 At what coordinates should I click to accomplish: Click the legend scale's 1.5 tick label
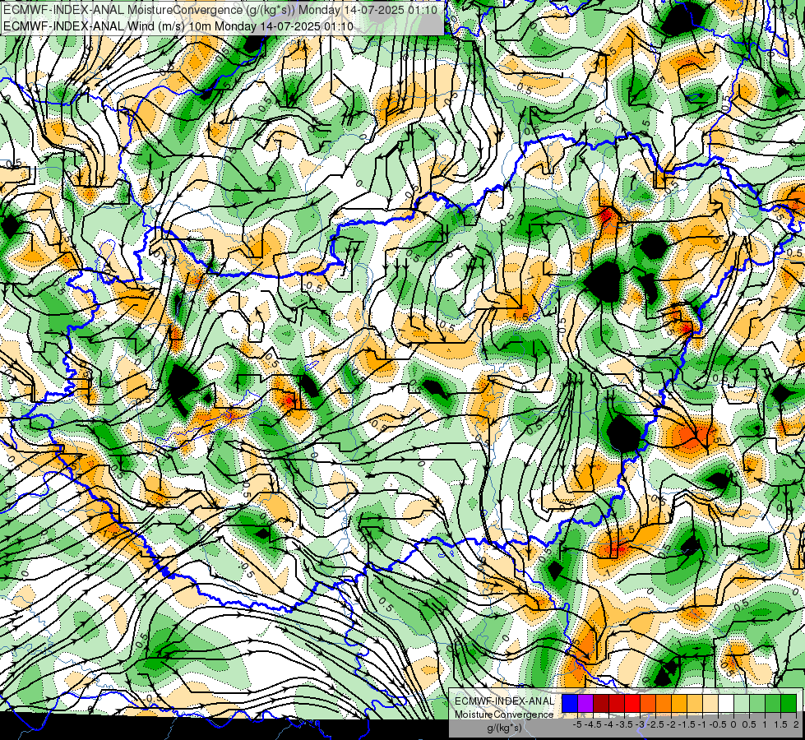(780, 724)
